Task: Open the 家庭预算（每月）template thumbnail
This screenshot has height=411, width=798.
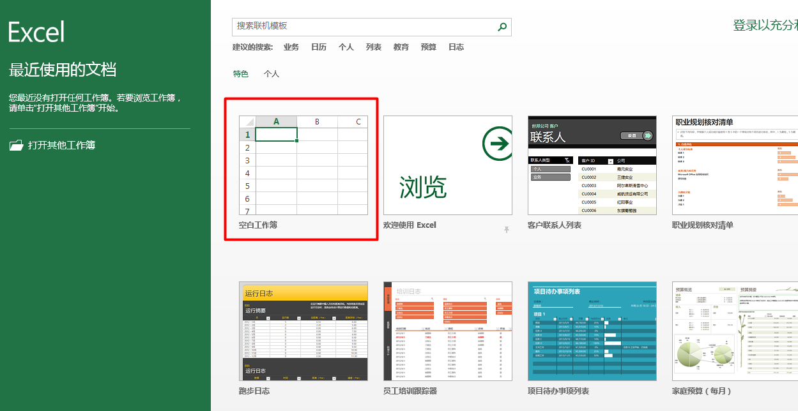Action: tap(735, 331)
